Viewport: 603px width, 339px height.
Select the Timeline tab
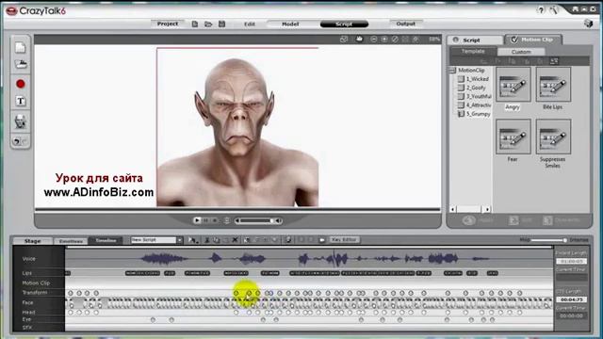click(106, 241)
